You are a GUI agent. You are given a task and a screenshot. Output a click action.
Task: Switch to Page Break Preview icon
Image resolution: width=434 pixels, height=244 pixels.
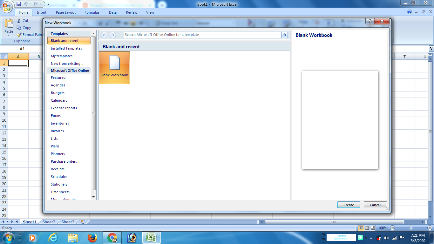(x=373, y=228)
